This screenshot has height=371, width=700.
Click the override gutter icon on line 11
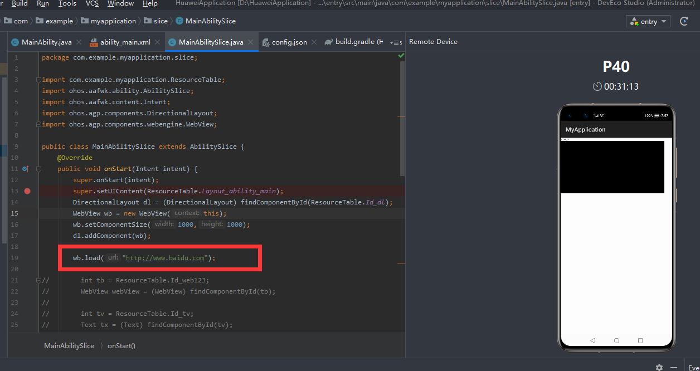coord(25,169)
